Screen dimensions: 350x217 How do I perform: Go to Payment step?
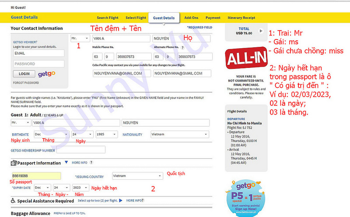pos(213,18)
